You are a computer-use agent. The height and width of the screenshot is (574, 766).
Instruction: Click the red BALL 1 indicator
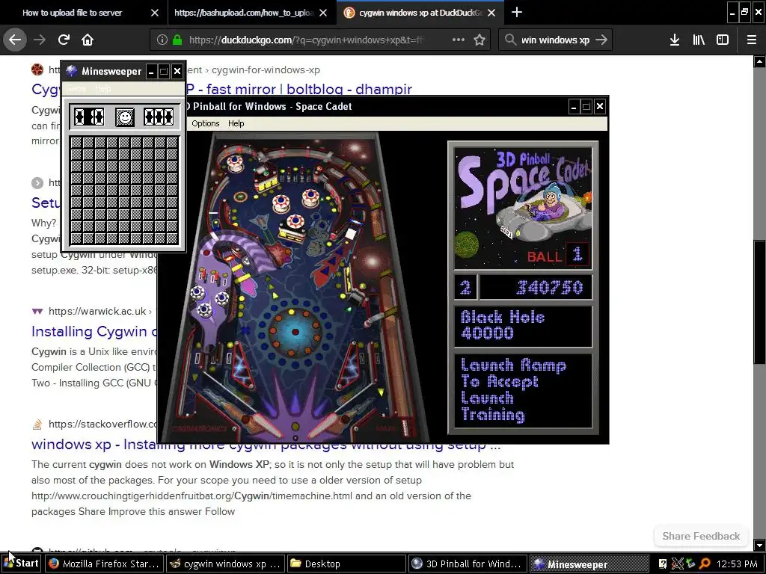click(558, 256)
